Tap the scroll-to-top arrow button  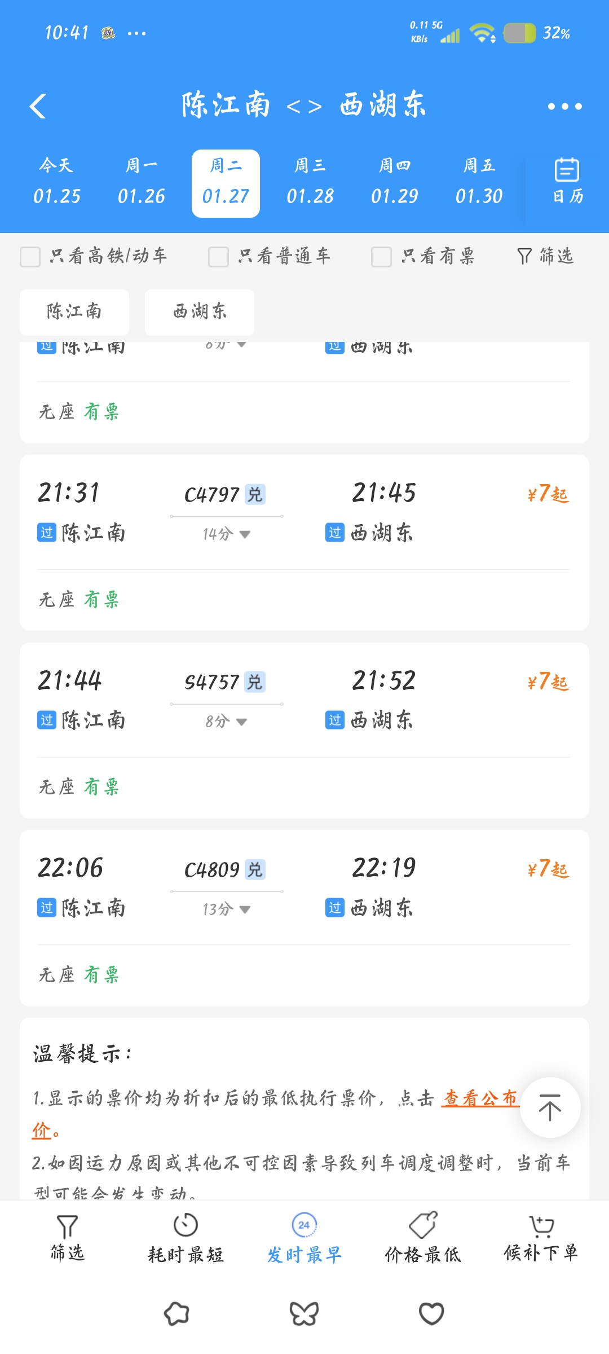click(550, 1107)
